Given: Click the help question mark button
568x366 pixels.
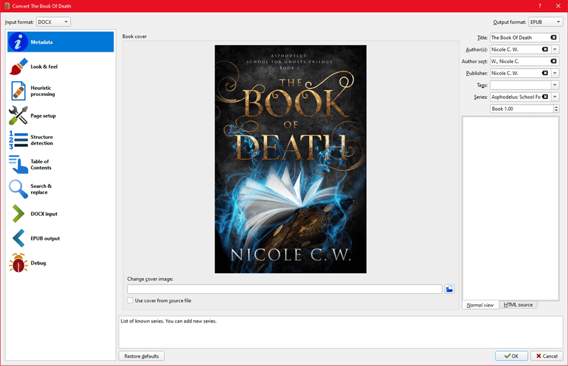Looking at the screenshot, I should 540,6.
